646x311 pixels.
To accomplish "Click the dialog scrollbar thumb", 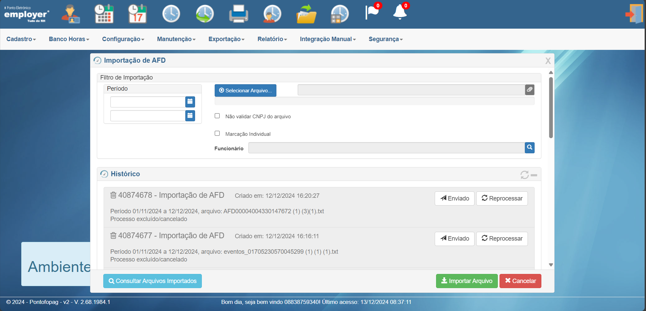I will (x=551, y=108).
